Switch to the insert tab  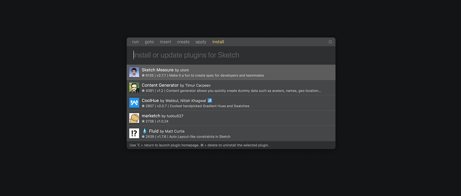coord(166,42)
